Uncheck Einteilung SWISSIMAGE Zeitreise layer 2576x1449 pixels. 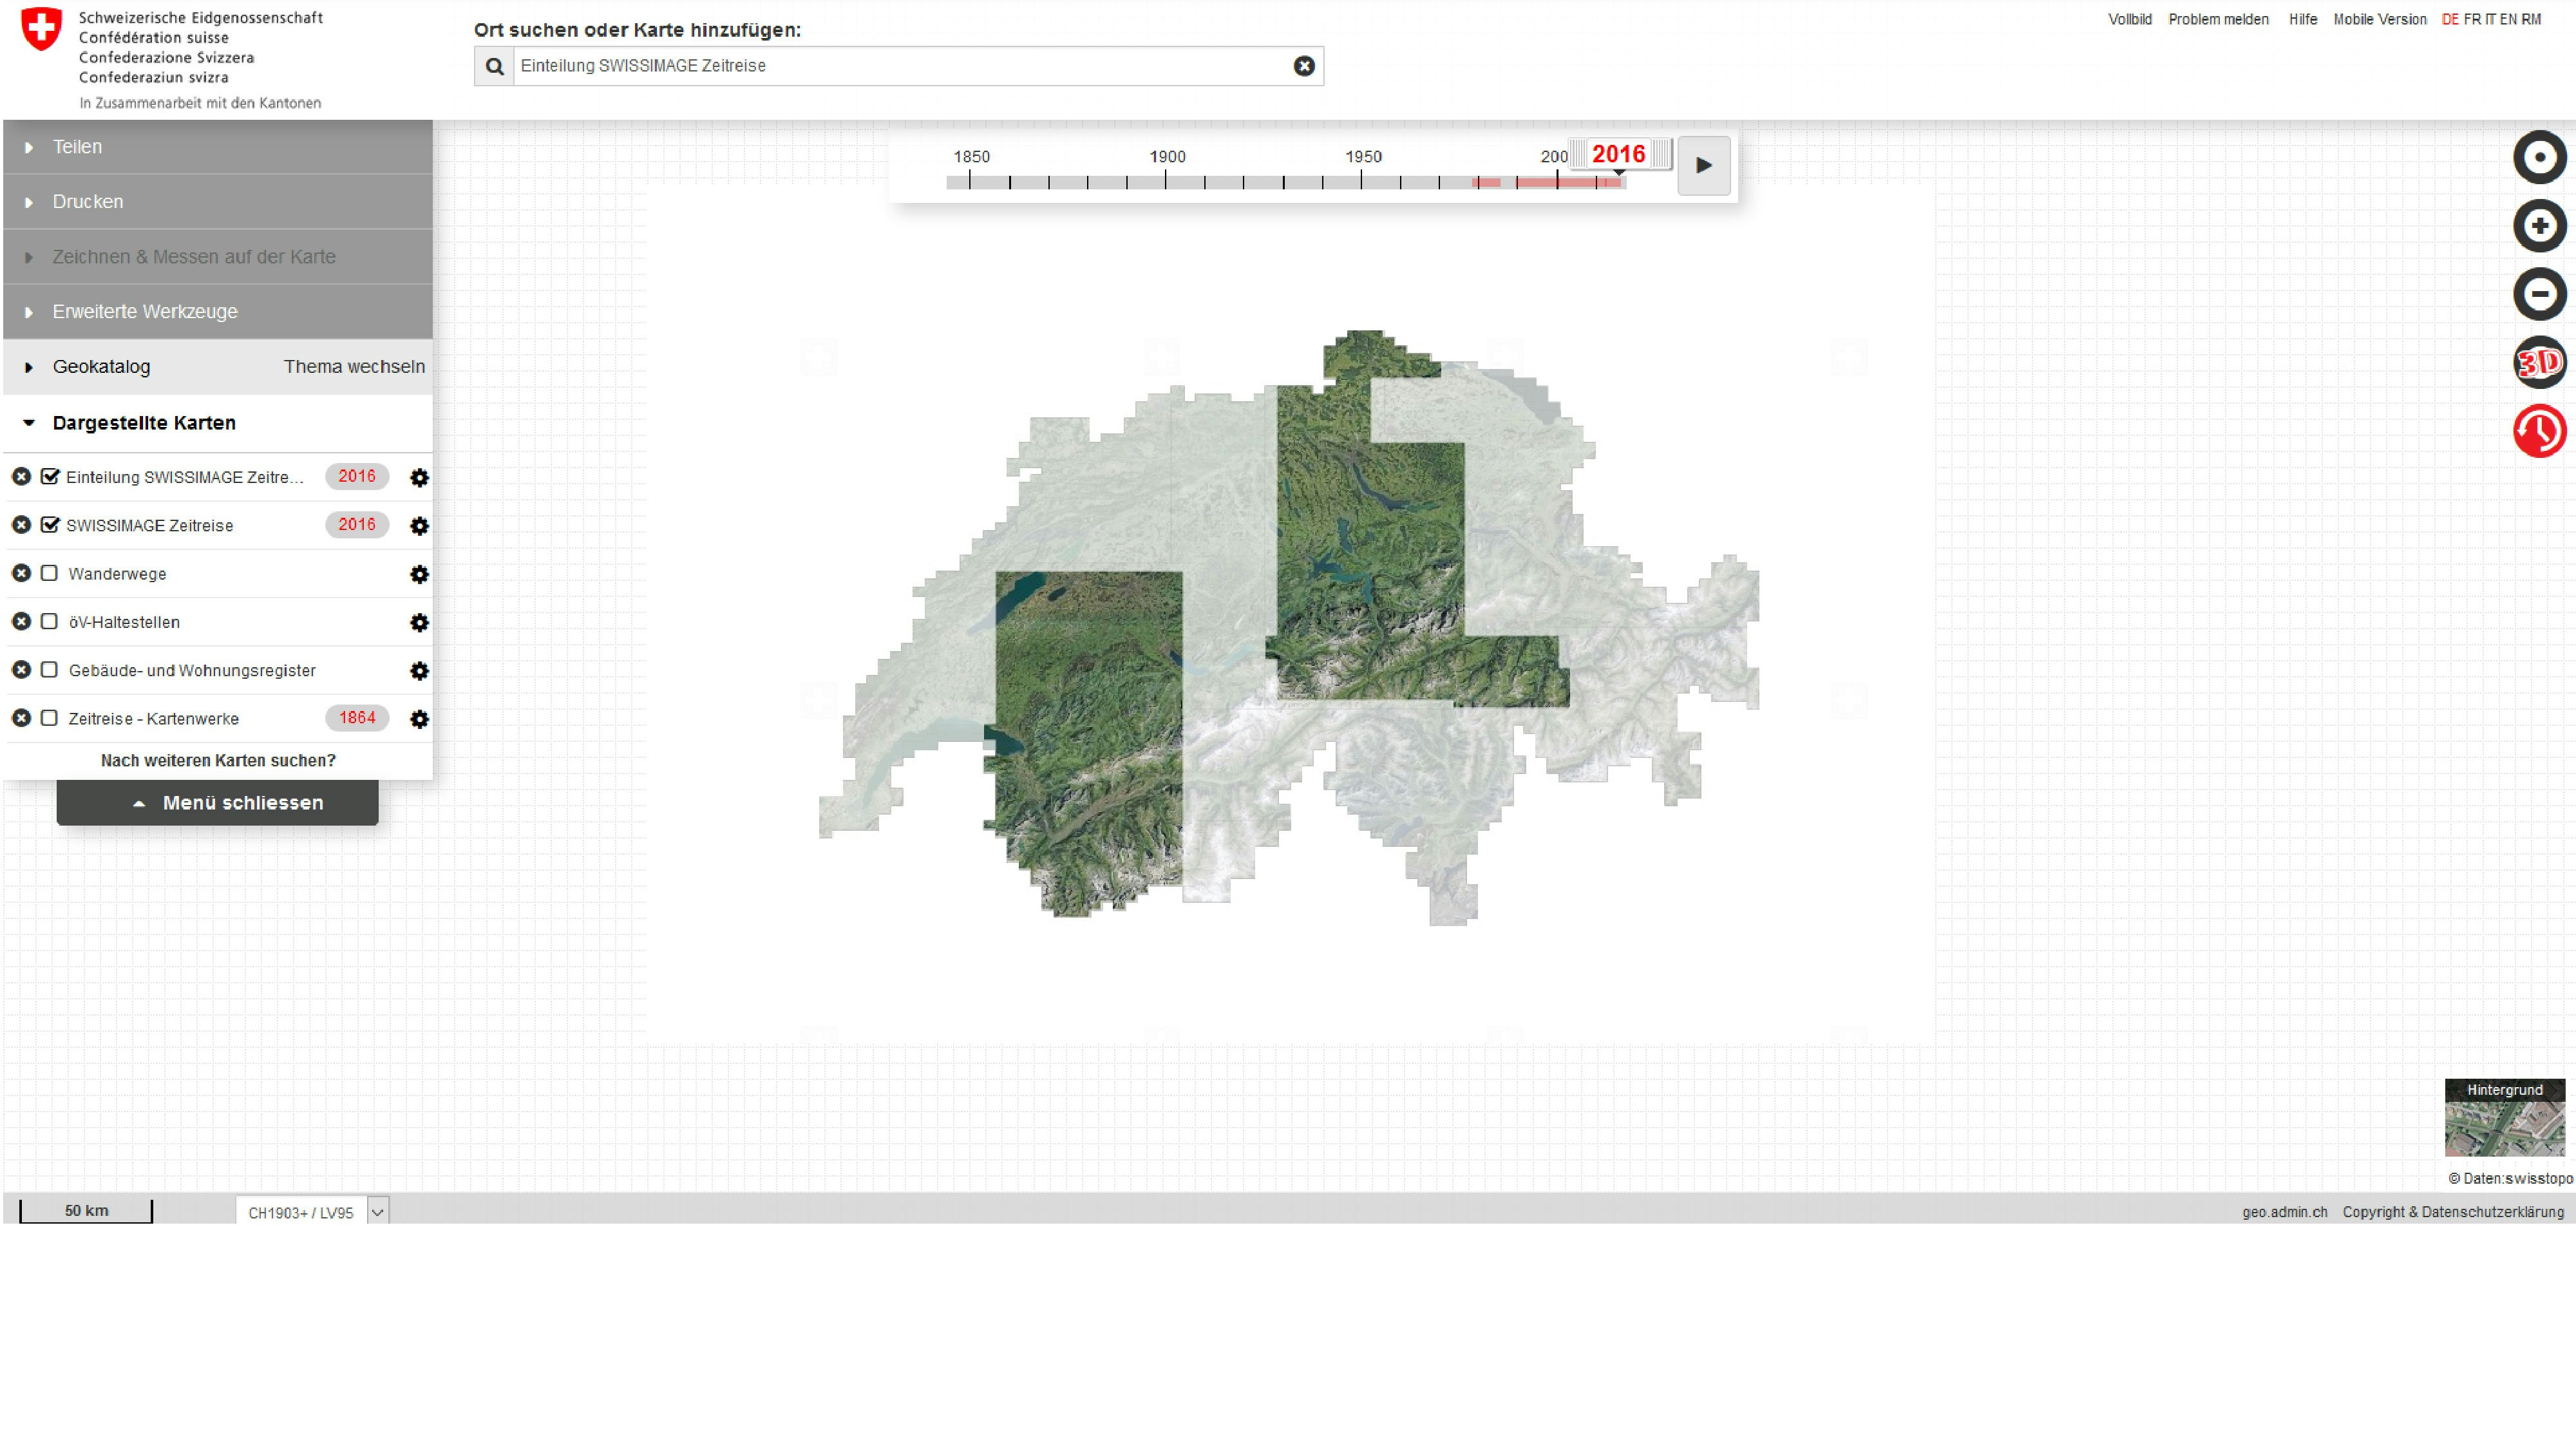tap(49, 477)
